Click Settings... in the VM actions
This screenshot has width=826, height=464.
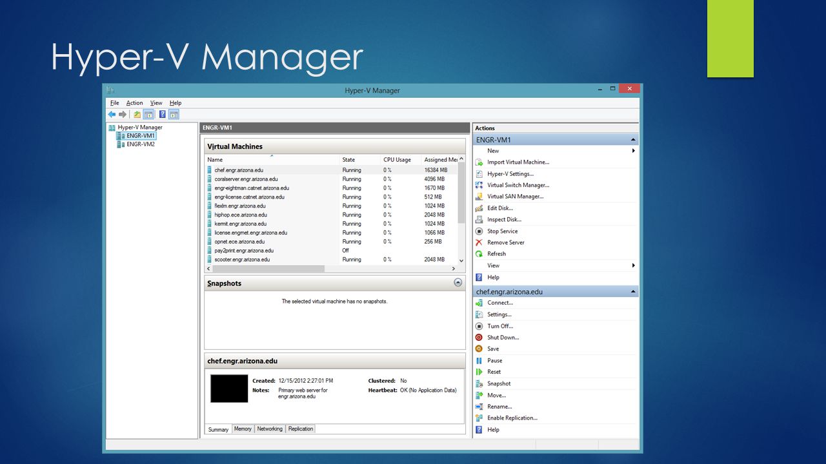coord(499,314)
